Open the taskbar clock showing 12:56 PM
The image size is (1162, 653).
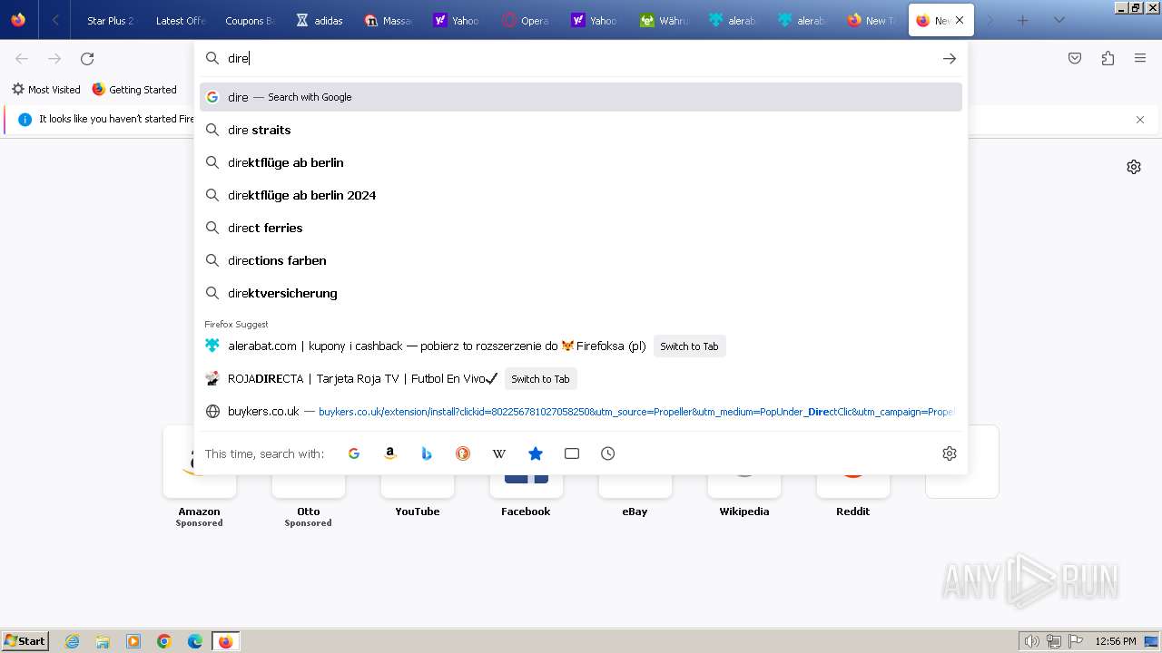pos(1116,641)
